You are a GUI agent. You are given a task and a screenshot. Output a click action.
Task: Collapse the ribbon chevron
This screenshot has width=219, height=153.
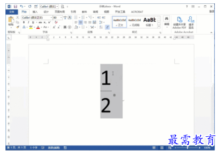click(211, 33)
